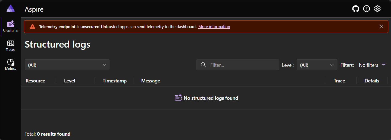
Task: Click the search magnifier icon
Action: click(x=203, y=65)
